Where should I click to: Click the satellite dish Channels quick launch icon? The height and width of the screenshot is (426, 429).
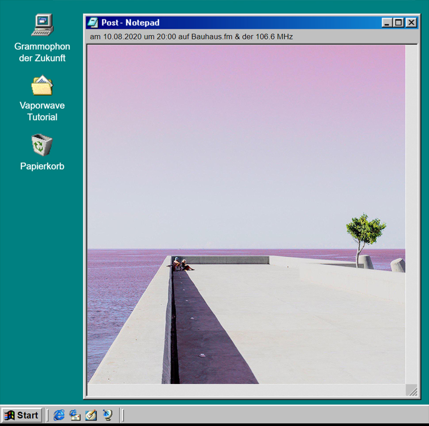(107, 415)
